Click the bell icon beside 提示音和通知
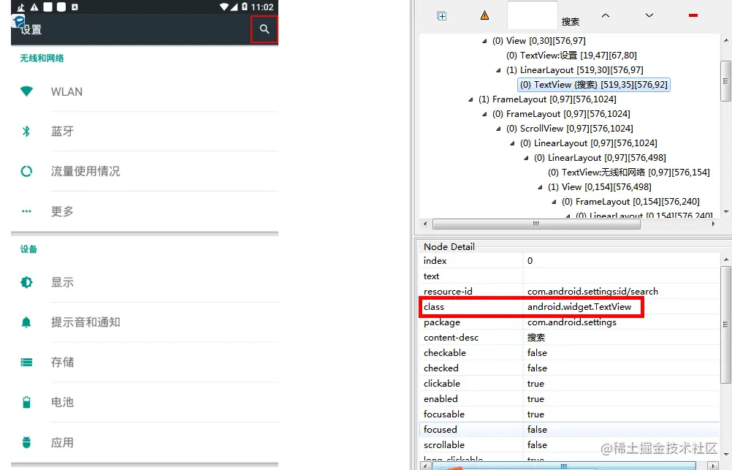 (26, 322)
